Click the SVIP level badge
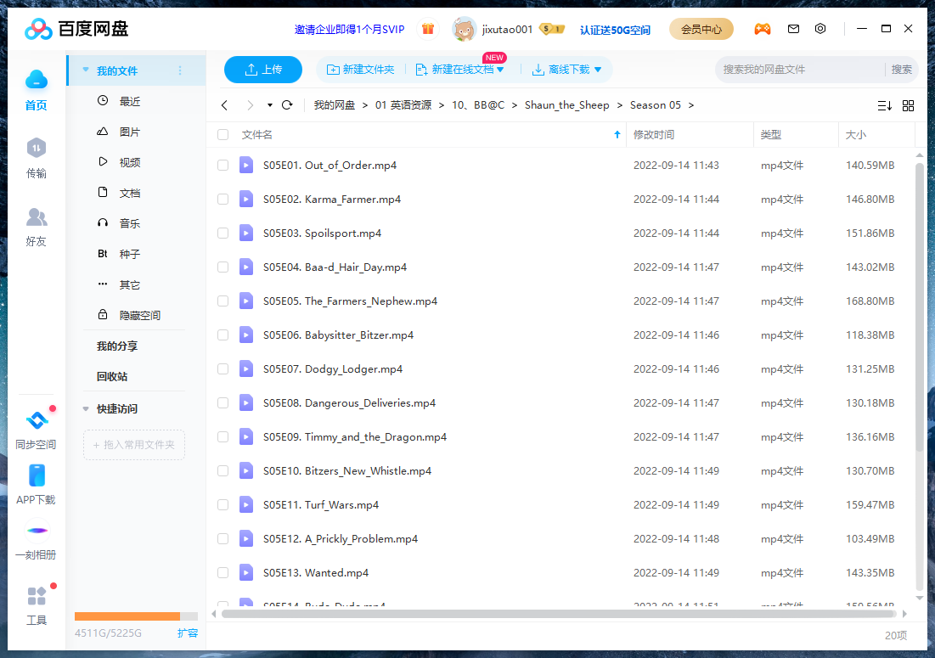This screenshot has height=658, width=935. [x=552, y=29]
